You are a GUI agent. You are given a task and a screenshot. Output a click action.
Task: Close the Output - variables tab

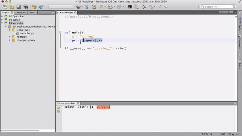tap(78, 103)
